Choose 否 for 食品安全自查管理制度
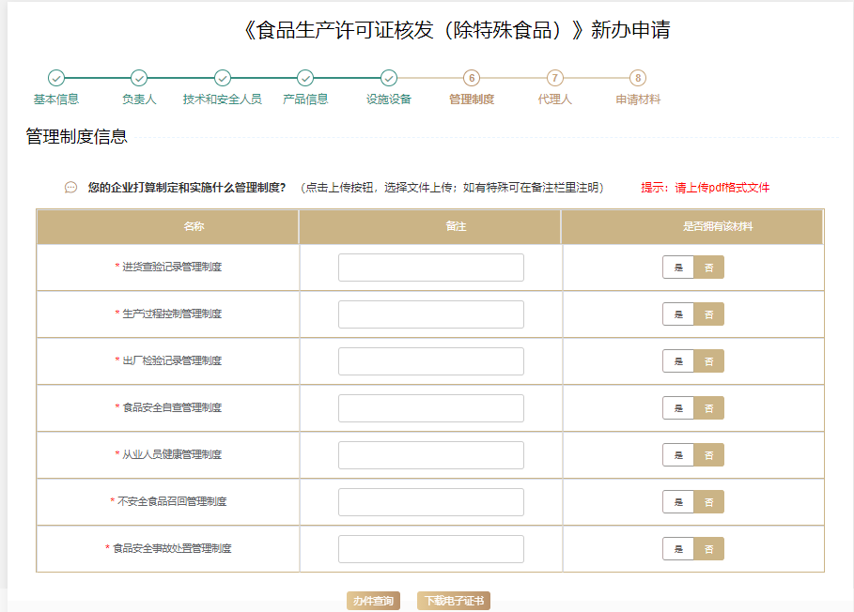This screenshot has width=854, height=612. pyautogui.click(x=709, y=408)
